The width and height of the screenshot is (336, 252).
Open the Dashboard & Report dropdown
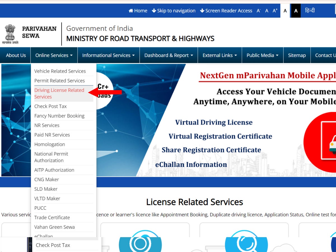coord(168,55)
